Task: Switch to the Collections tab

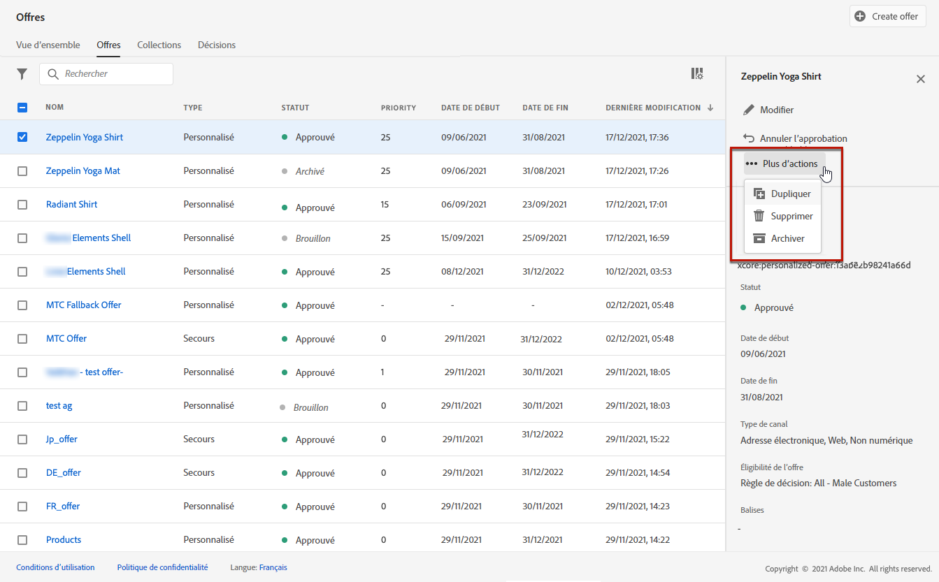Action: click(x=159, y=45)
